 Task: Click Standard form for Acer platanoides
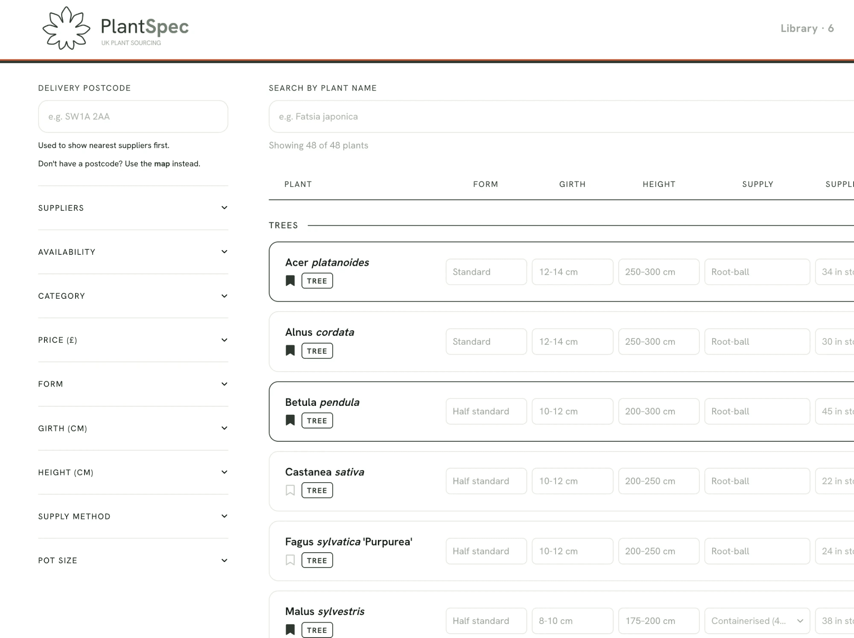[x=486, y=272]
